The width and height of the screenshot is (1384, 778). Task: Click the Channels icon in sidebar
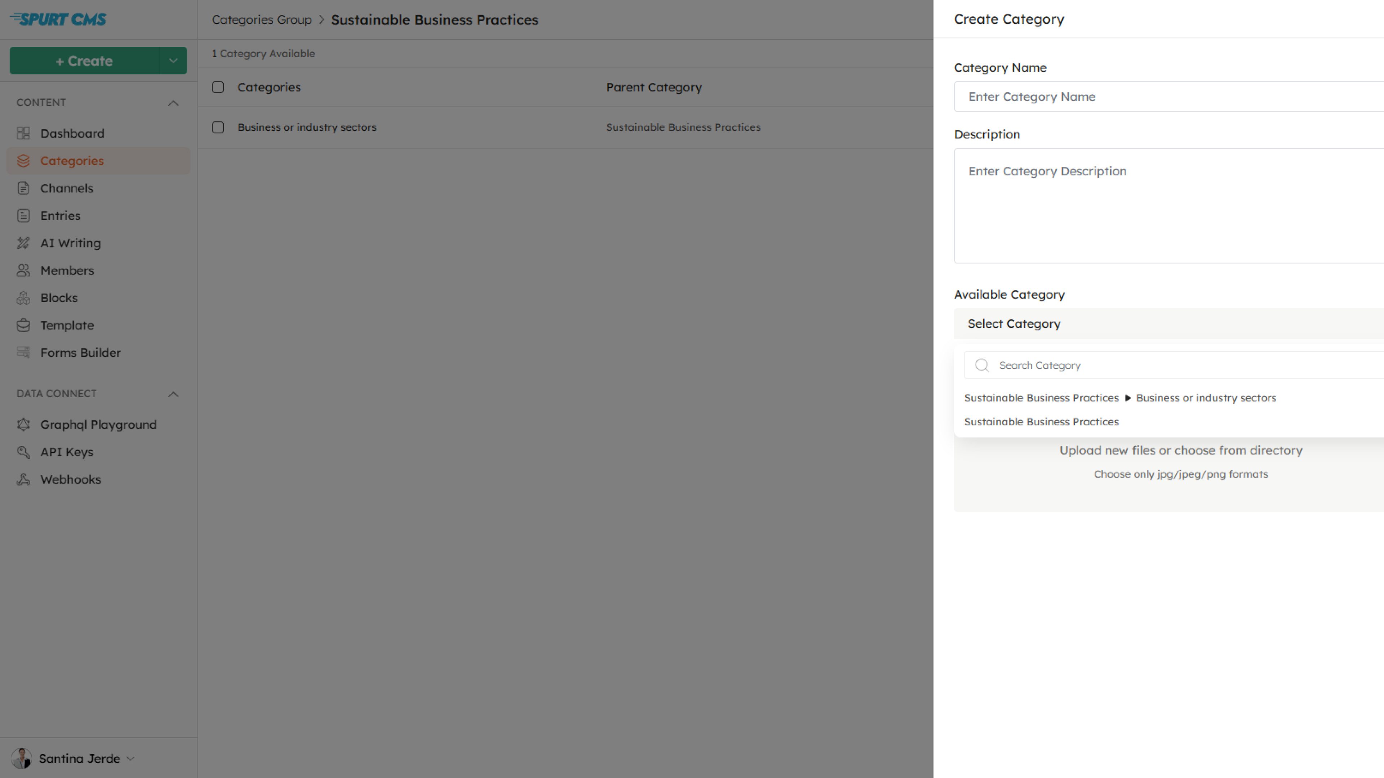pyautogui.click(x=24, y=187)
